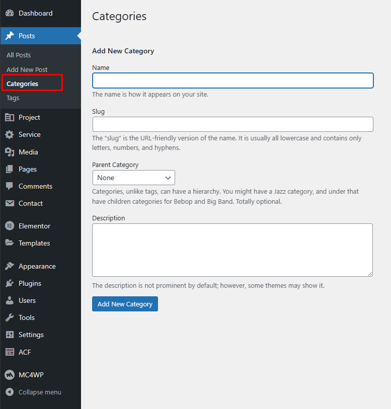Click the Categories page heading
The height and width of the screenshot is (409, 391).
click(119, 16)
